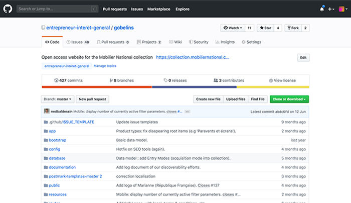The height and width of the screenshot is (203, 351).
Task: Open the plus create-new menu
Action: click(331, 9)
